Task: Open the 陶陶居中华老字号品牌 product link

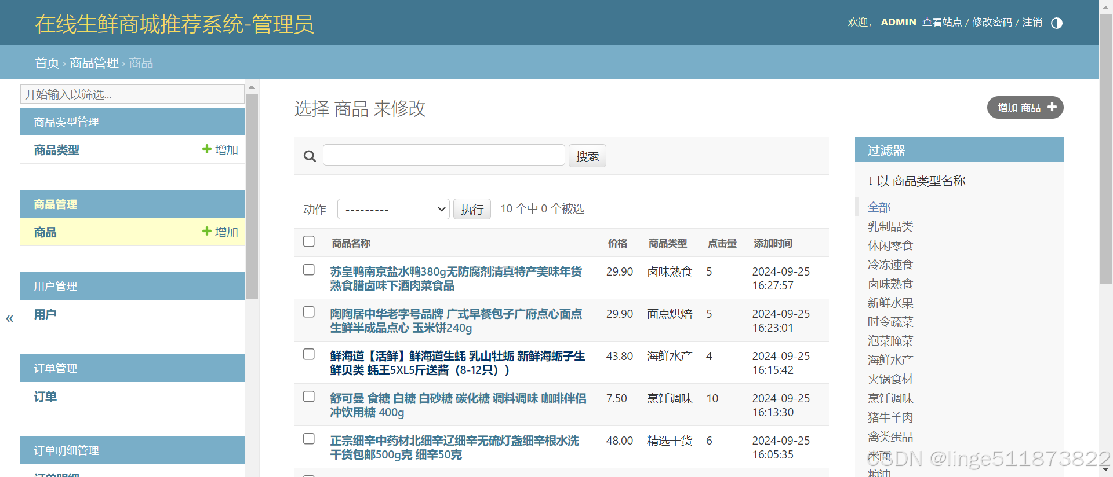Action: pyautogui.click(x=456, y=321)
